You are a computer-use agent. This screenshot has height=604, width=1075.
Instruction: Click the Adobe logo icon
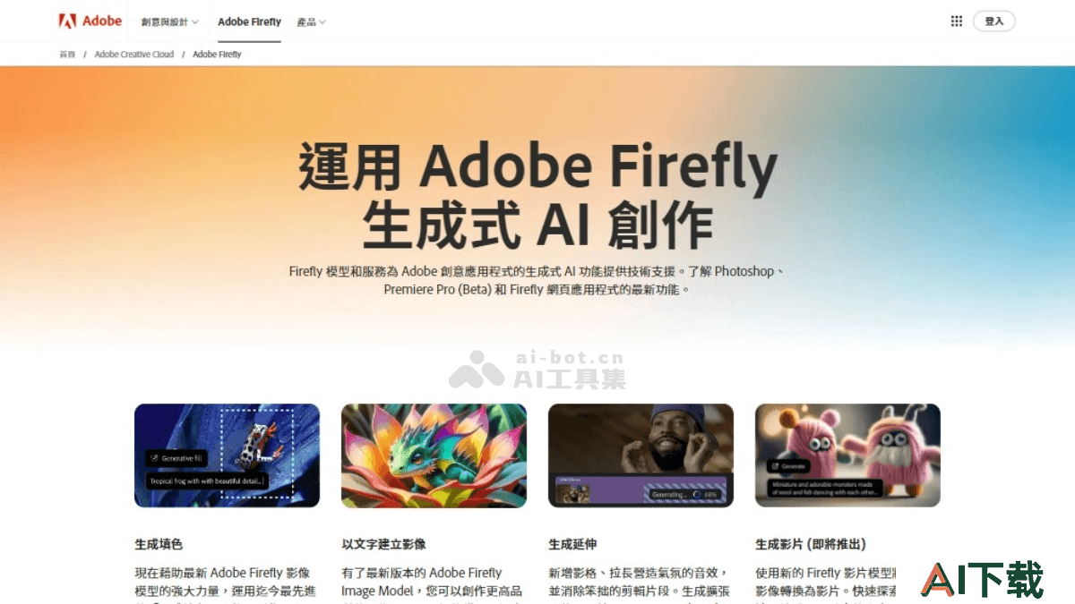coord(67,21)
